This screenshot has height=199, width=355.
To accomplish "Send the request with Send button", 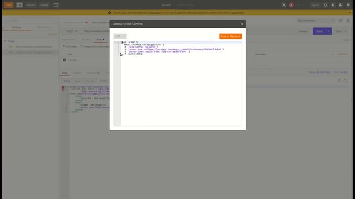I will point(319,31).
